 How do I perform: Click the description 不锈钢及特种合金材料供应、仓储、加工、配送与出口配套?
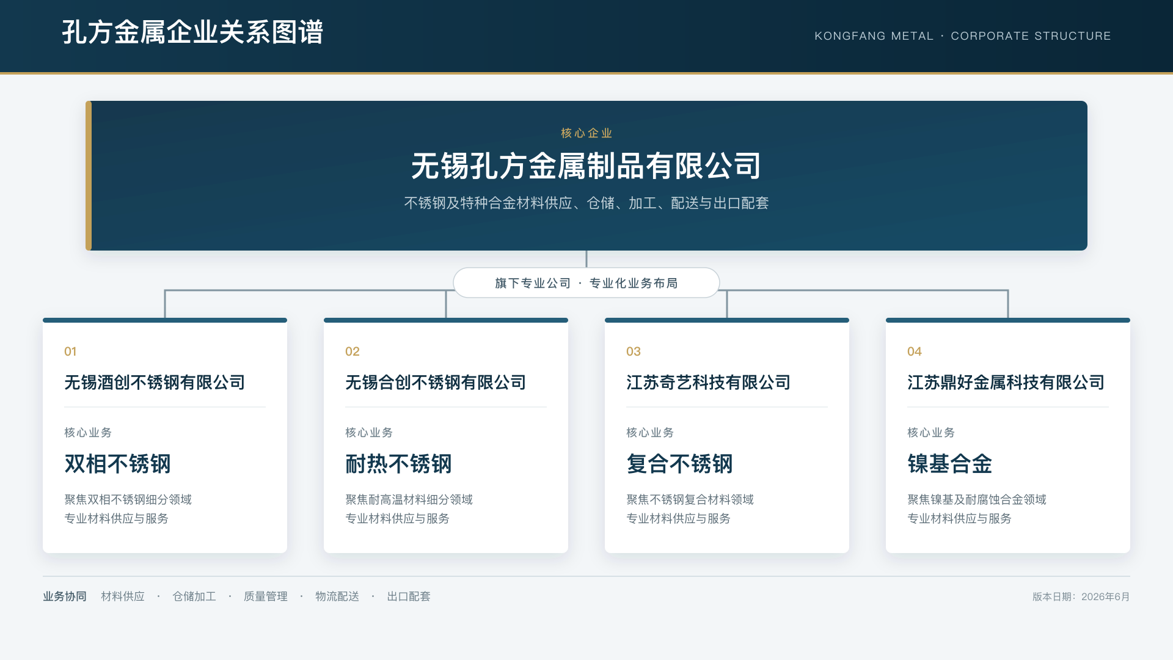(586, 203)
